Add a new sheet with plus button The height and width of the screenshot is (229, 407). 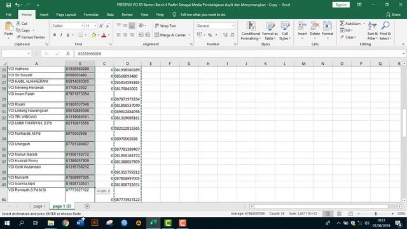pyautogui.click(x=87, y=206)
